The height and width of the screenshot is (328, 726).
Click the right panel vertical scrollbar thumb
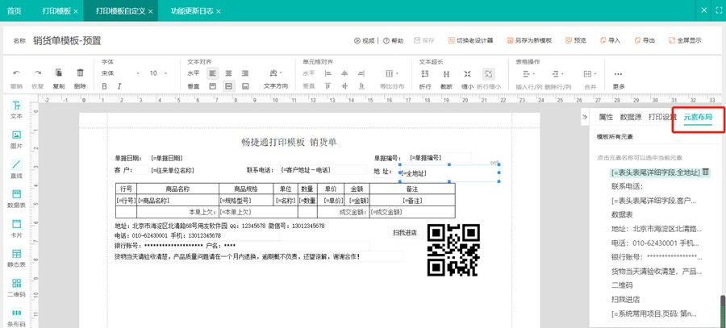click(x=722, y=310)
